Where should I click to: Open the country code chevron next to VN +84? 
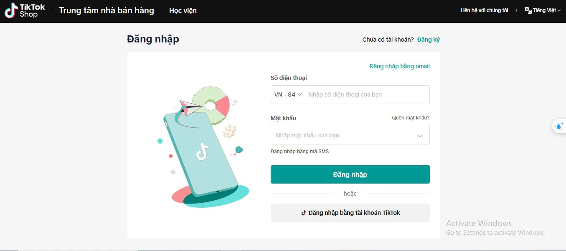(x=299, y=94)
